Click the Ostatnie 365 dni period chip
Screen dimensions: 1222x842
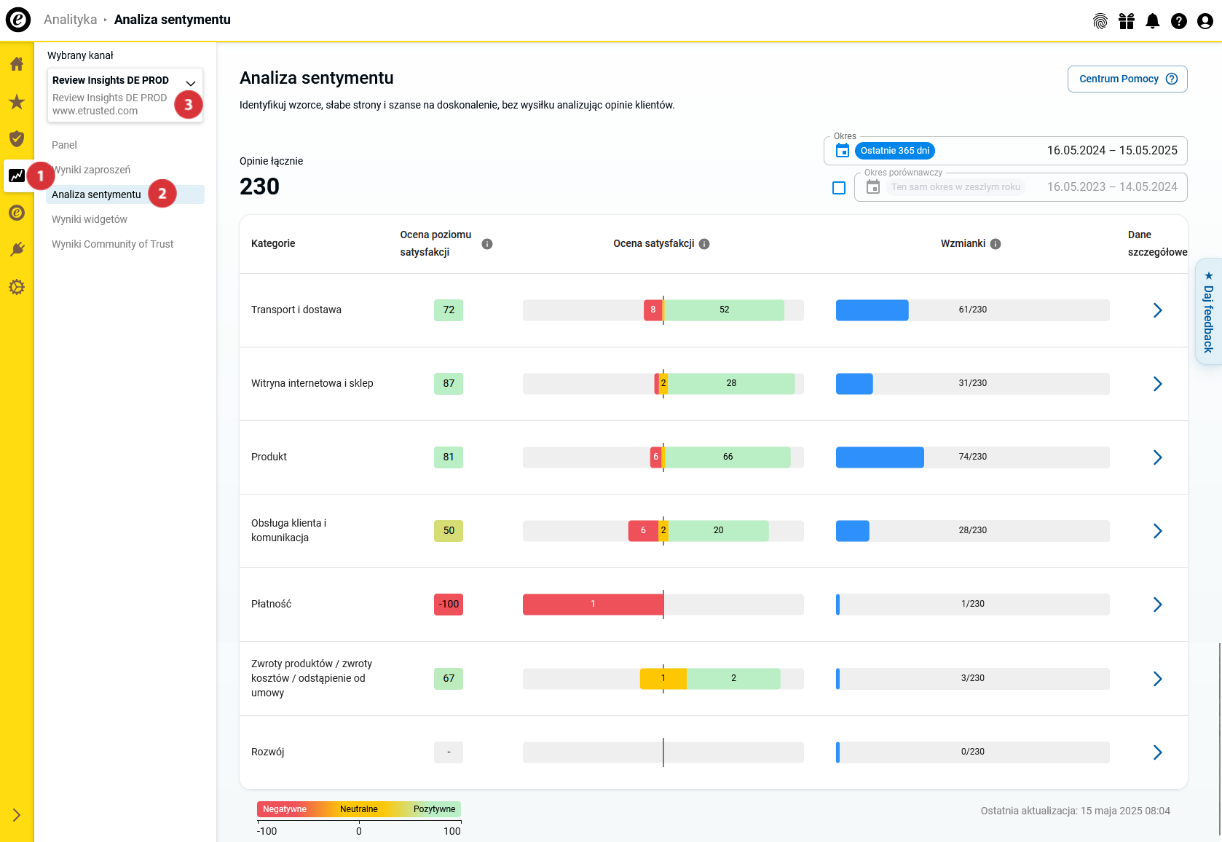pyautogui.click(x=894, y=151)
